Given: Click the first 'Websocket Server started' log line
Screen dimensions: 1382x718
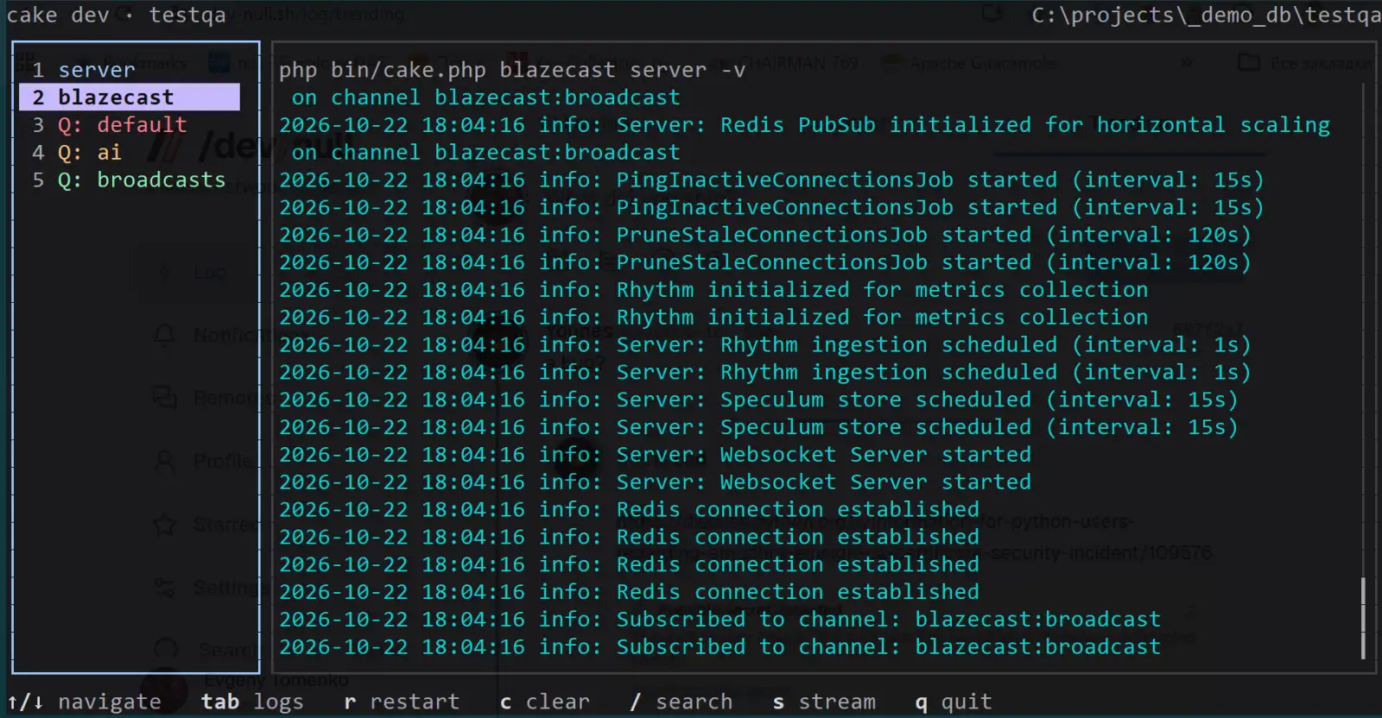Looking at the screenshot, I should (655, 454).
